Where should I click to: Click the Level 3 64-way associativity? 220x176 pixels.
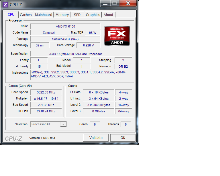click(124, 111)
